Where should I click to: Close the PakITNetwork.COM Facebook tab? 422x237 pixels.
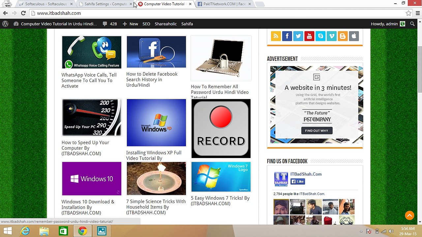250,4
